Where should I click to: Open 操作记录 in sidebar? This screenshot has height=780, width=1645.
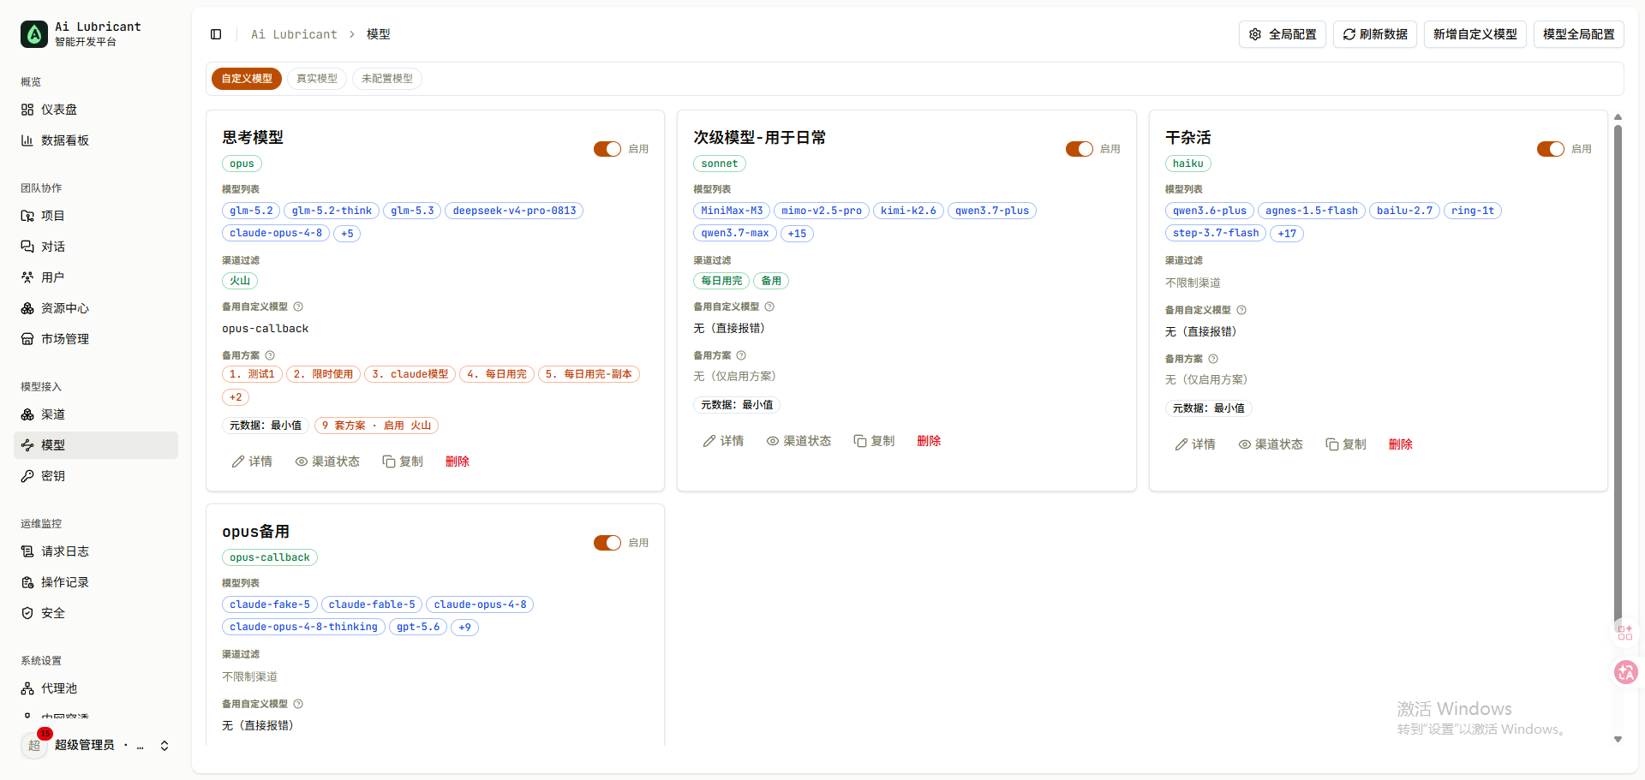pyautogui.click(x=96, y=582)
